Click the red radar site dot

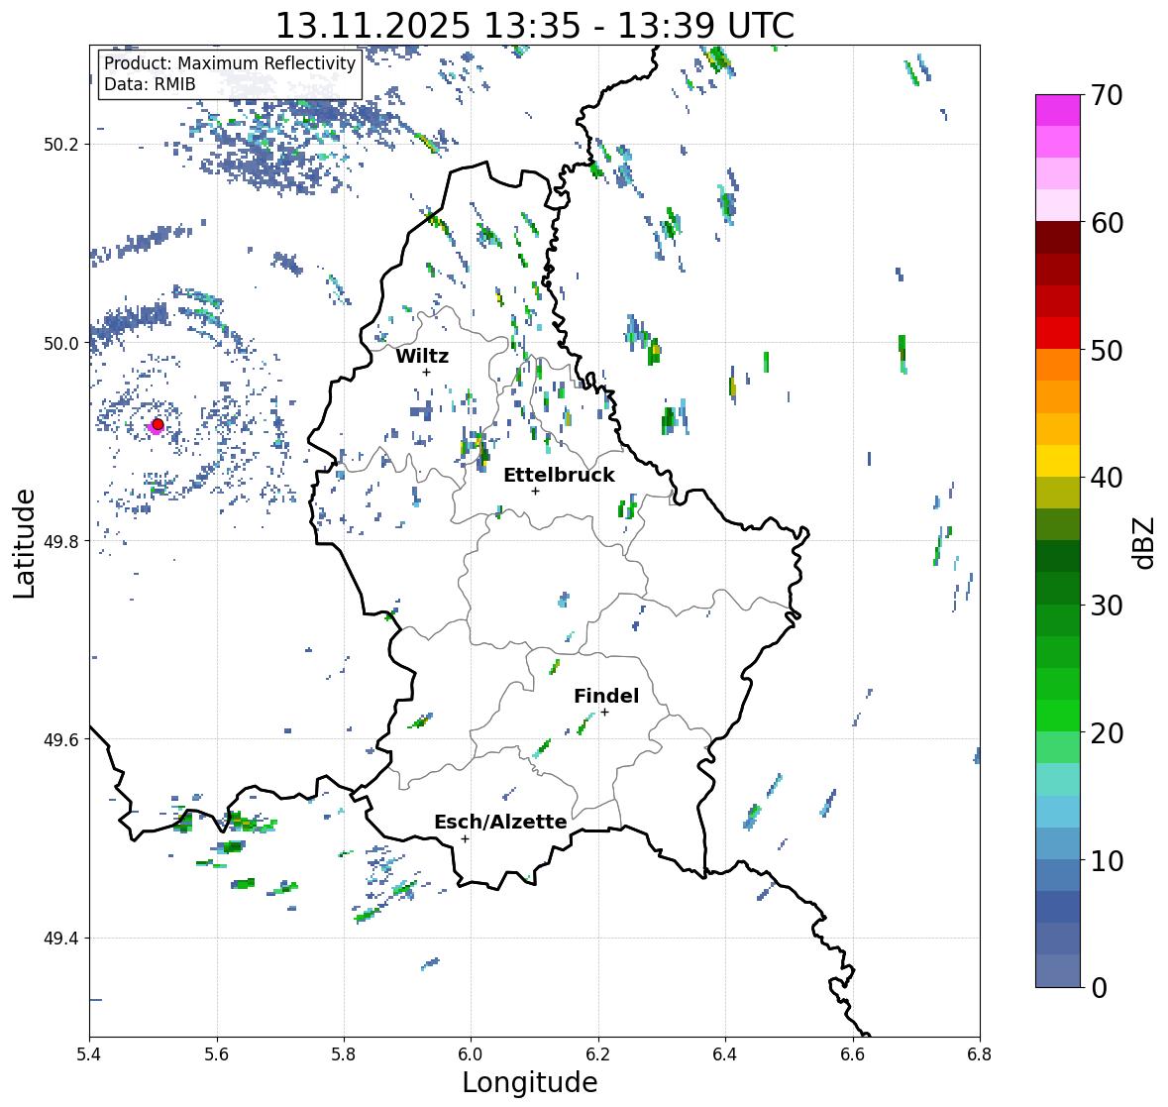click(158, 424)
